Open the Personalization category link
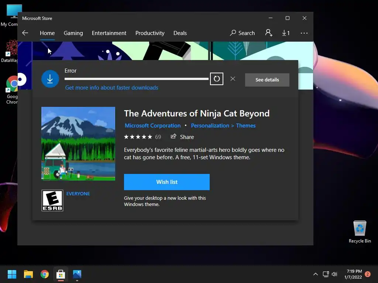Image resolution: width=378 pixels, height=283 pixels. (x=210, y=126)
